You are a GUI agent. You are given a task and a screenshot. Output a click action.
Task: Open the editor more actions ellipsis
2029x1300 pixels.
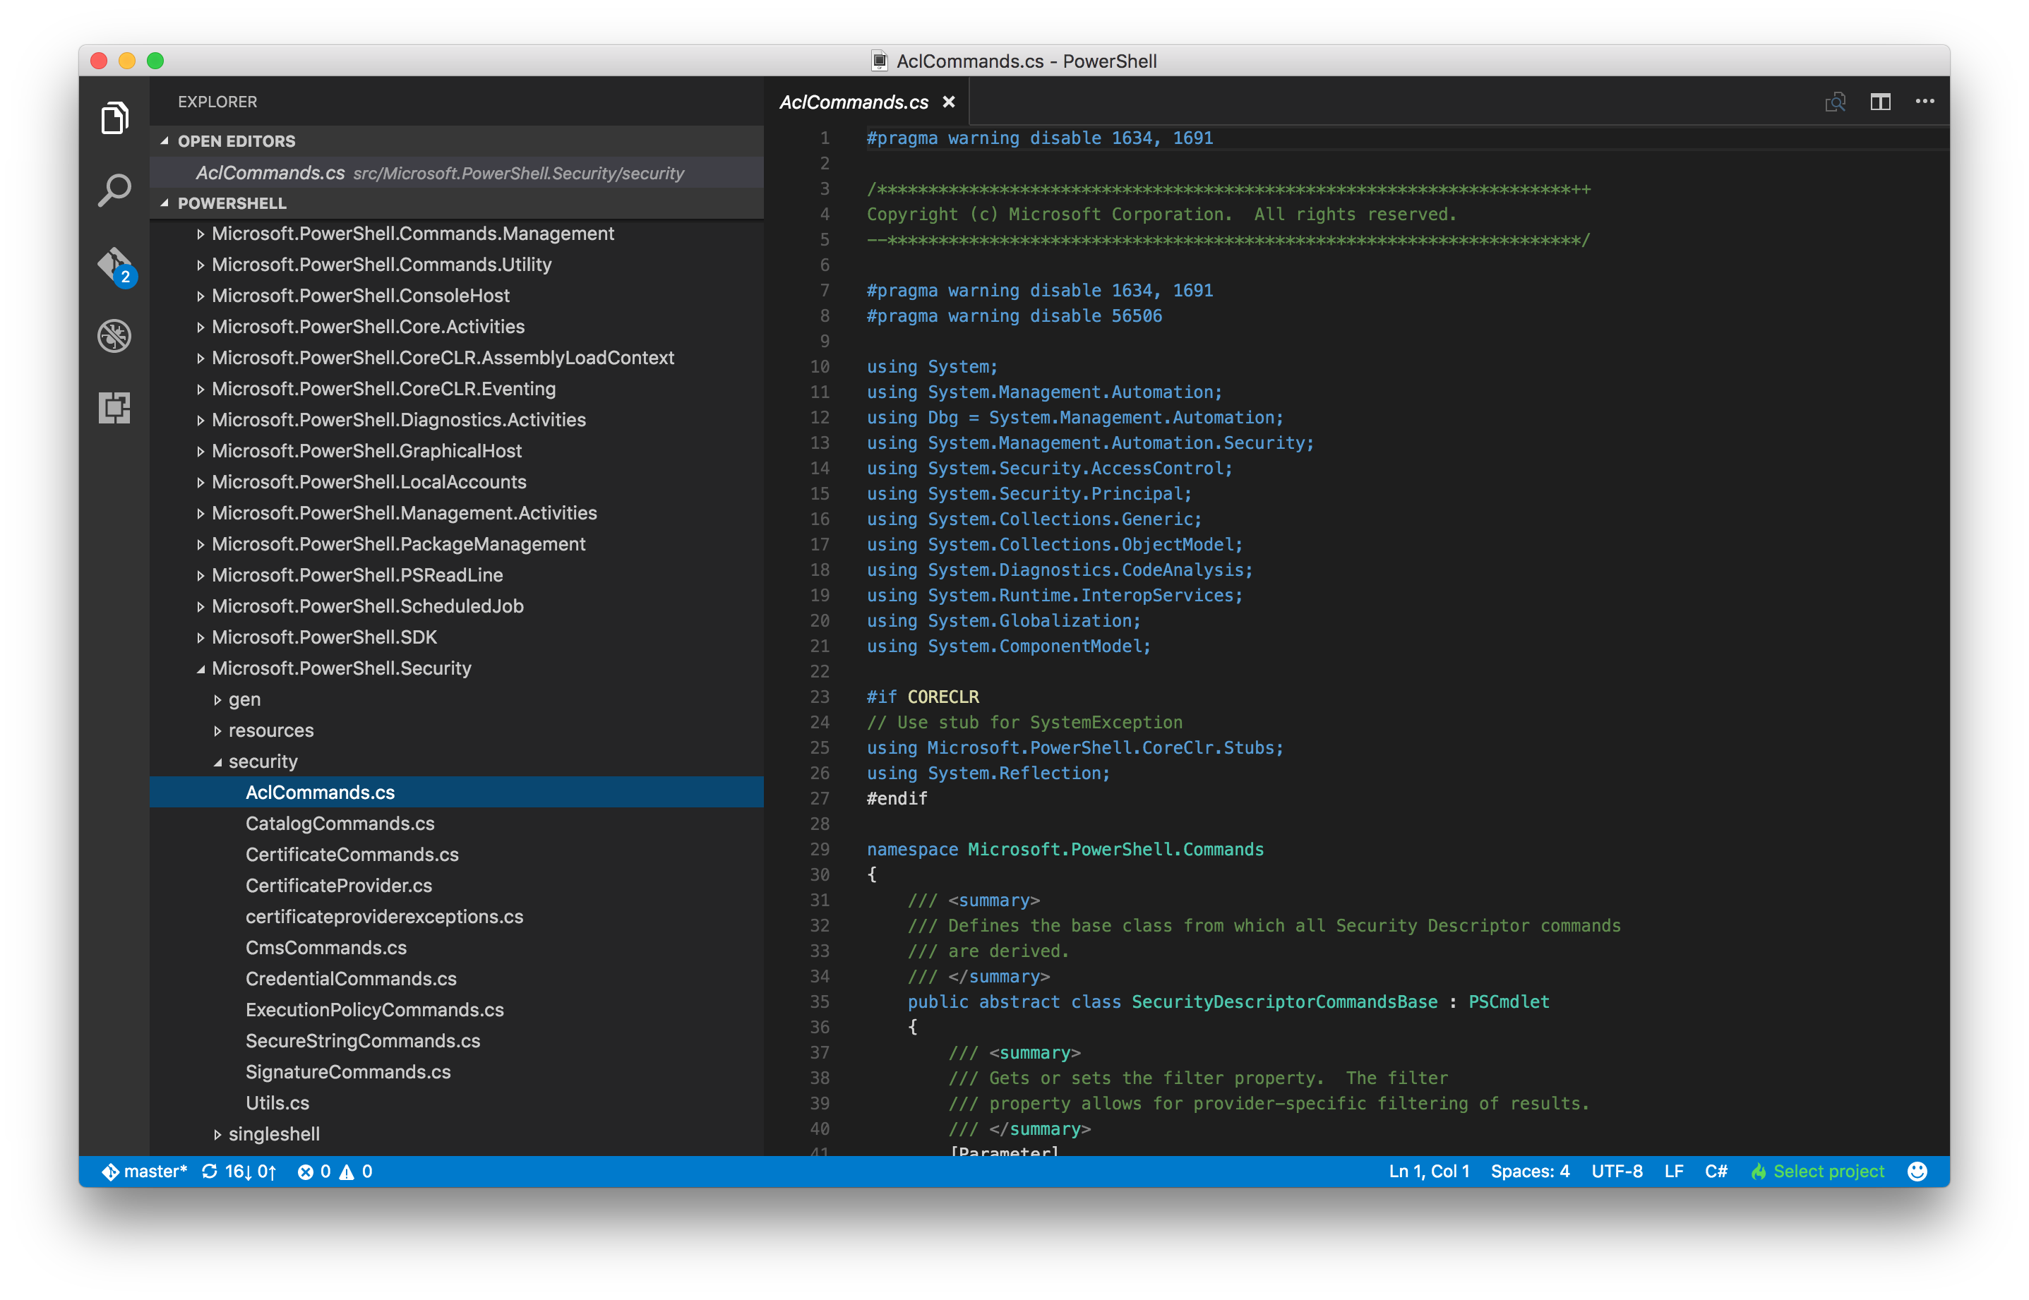point(1925,102)
